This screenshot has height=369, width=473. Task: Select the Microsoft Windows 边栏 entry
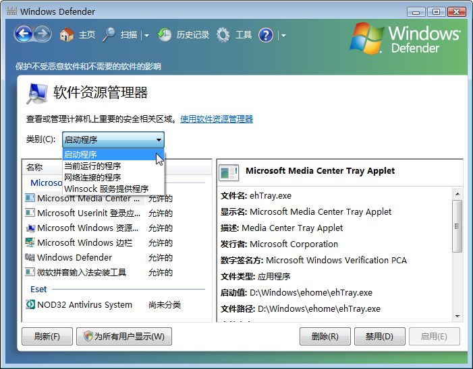coord(85,242)
